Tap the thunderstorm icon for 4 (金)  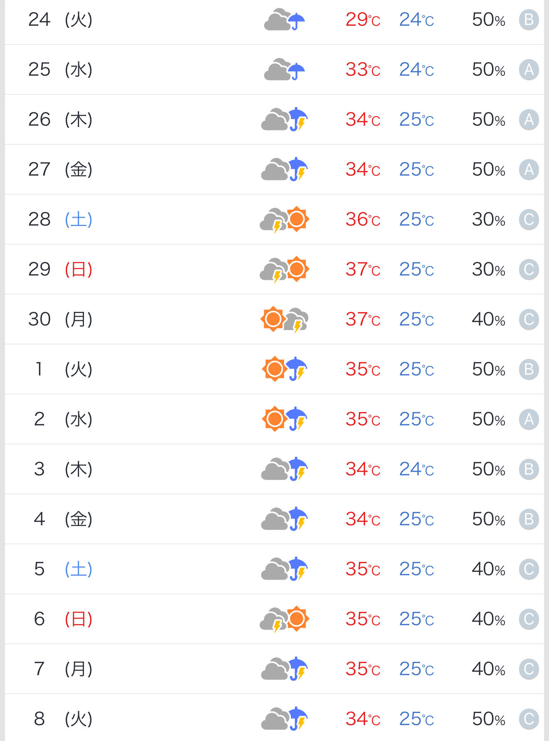pyautogui.click(x=284, y=519)
